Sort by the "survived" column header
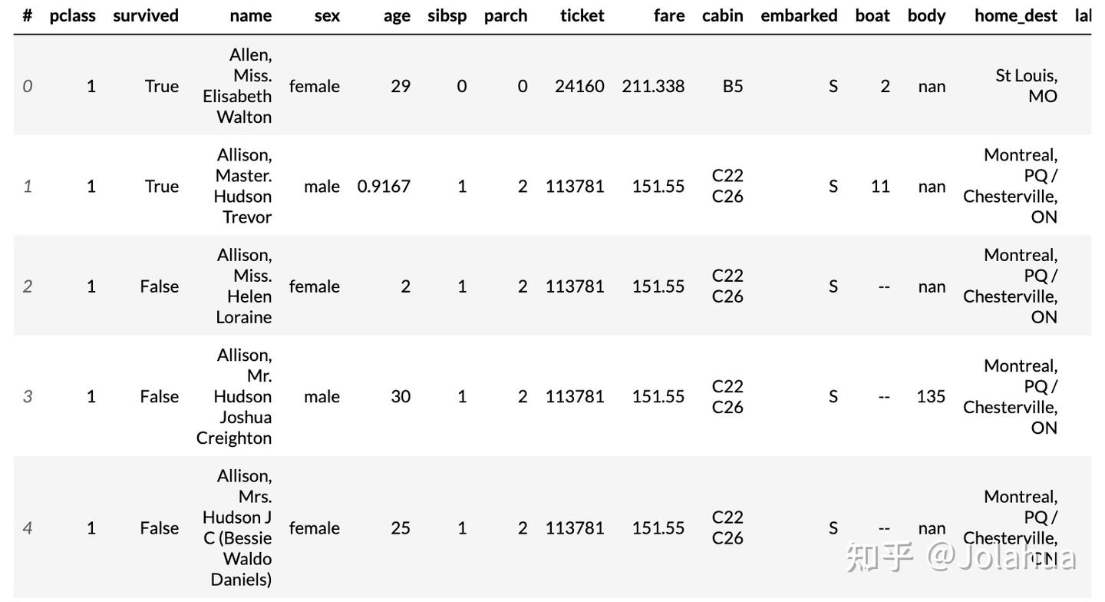Screen dimensions: 1105x602 146,15
